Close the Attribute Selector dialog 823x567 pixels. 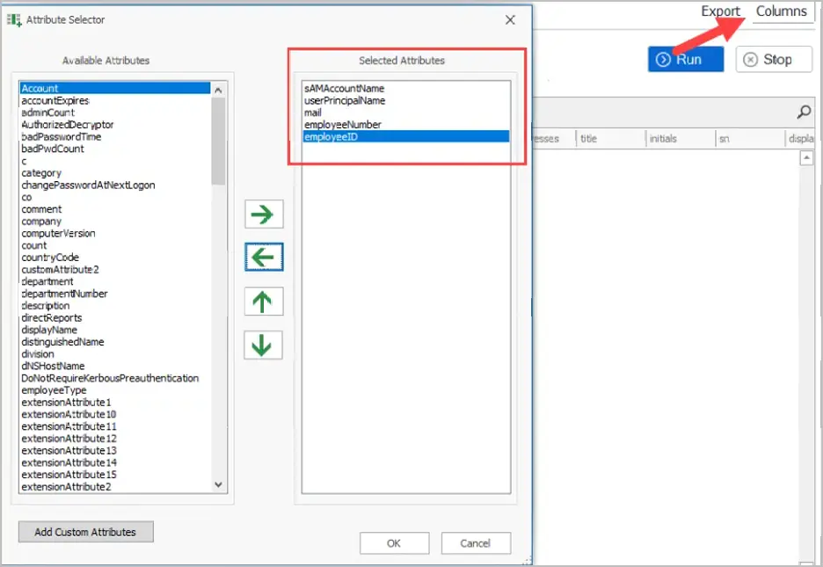(510, 20)
